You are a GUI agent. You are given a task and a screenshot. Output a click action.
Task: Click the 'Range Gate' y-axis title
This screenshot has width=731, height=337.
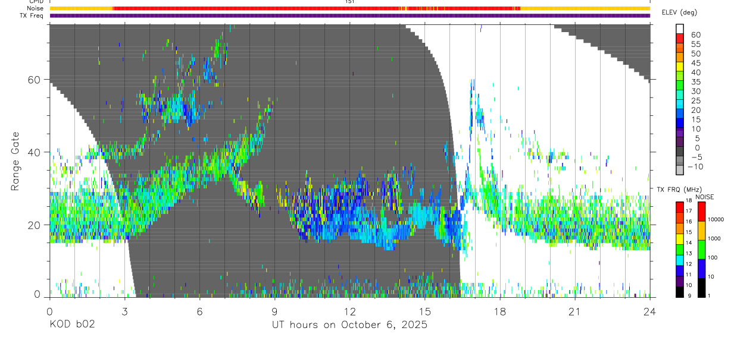[x=15, y=162]
